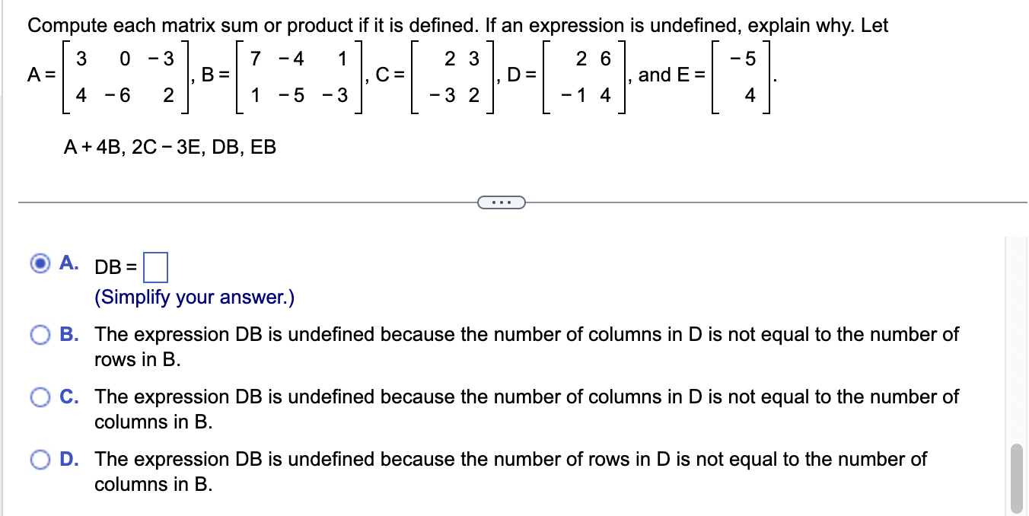Select answer choice D radio button
The image size is (1029, 516).
[40, 459]
